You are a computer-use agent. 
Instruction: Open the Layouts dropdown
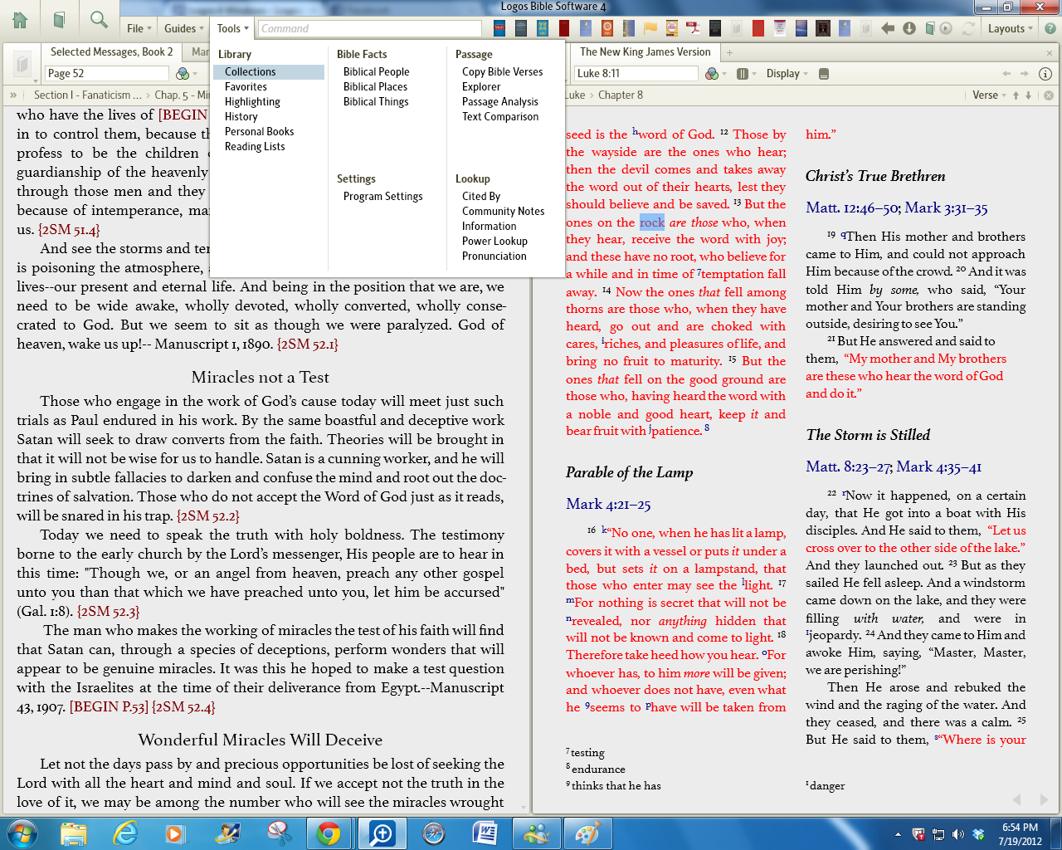click(x=1011, y=28)
